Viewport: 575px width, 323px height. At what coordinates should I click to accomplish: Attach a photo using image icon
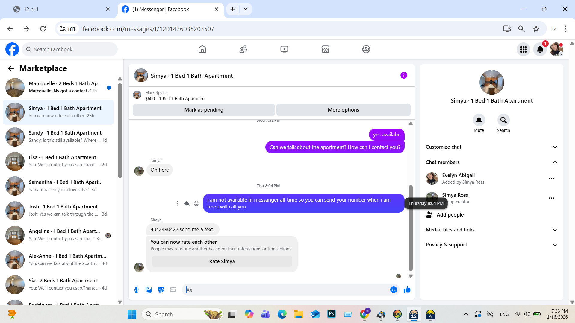pos(149,290)
